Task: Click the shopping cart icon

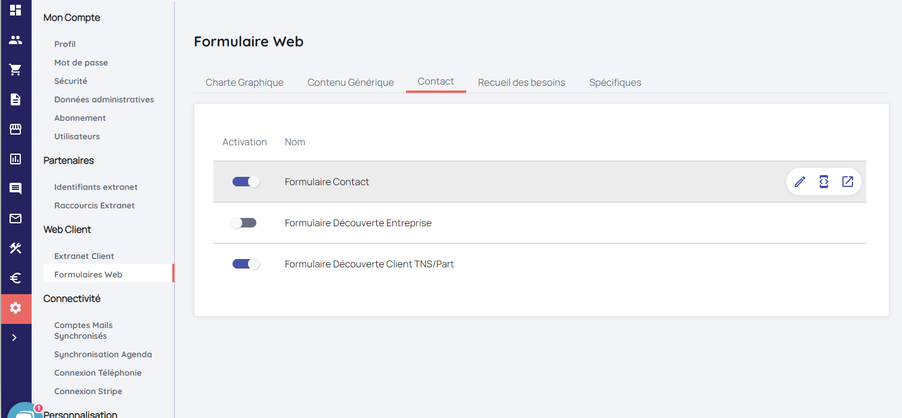Action: (x=16, y=70)
